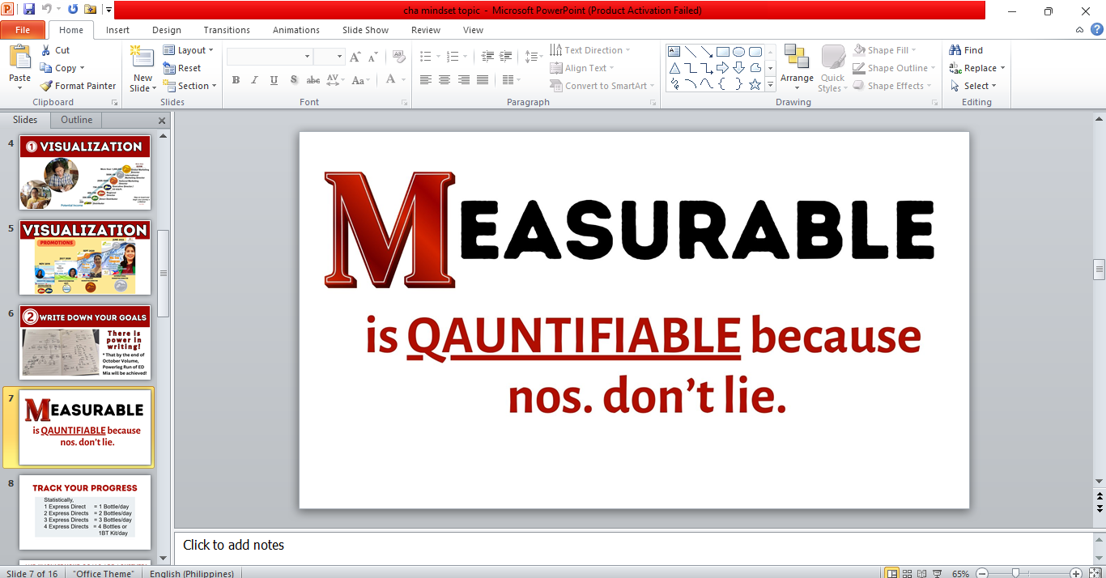Select the Isosceles Triangle shape
This screenshot has width=1106, height=578.
pyautogui.click(x=674, y=67)
